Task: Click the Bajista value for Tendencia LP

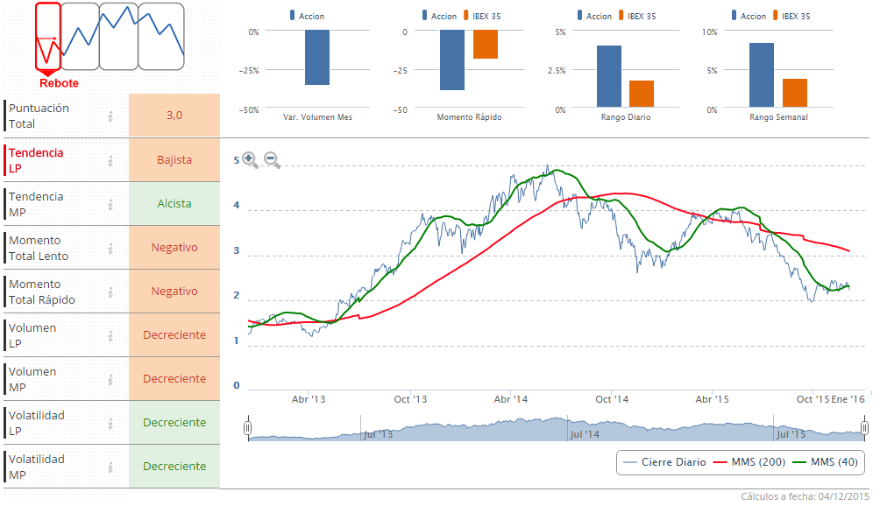Action: (x=174, y=160)
